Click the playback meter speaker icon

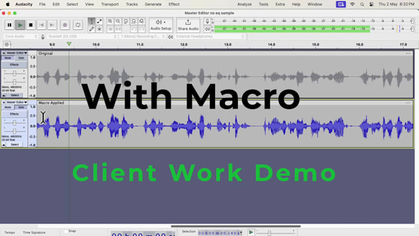click(x=207, y=29)
